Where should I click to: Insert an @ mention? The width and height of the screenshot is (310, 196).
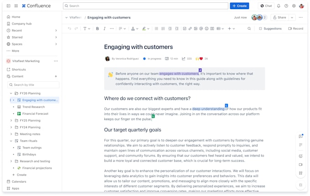(x=201, y=28)
